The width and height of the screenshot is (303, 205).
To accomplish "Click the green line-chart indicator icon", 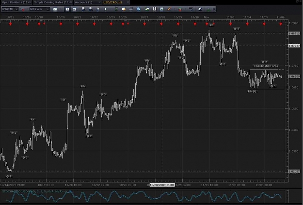I will pyautogui.click(x=147, y=9).
